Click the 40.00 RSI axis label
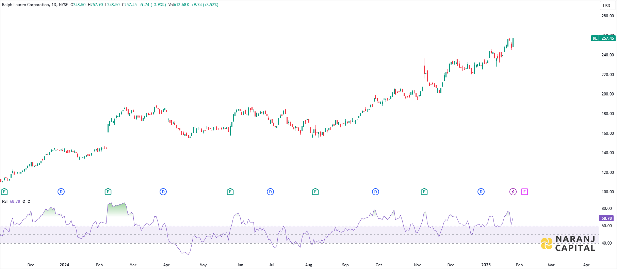This screenshot has width=617, height=269. pyautogui.click(x=606, y=243)
